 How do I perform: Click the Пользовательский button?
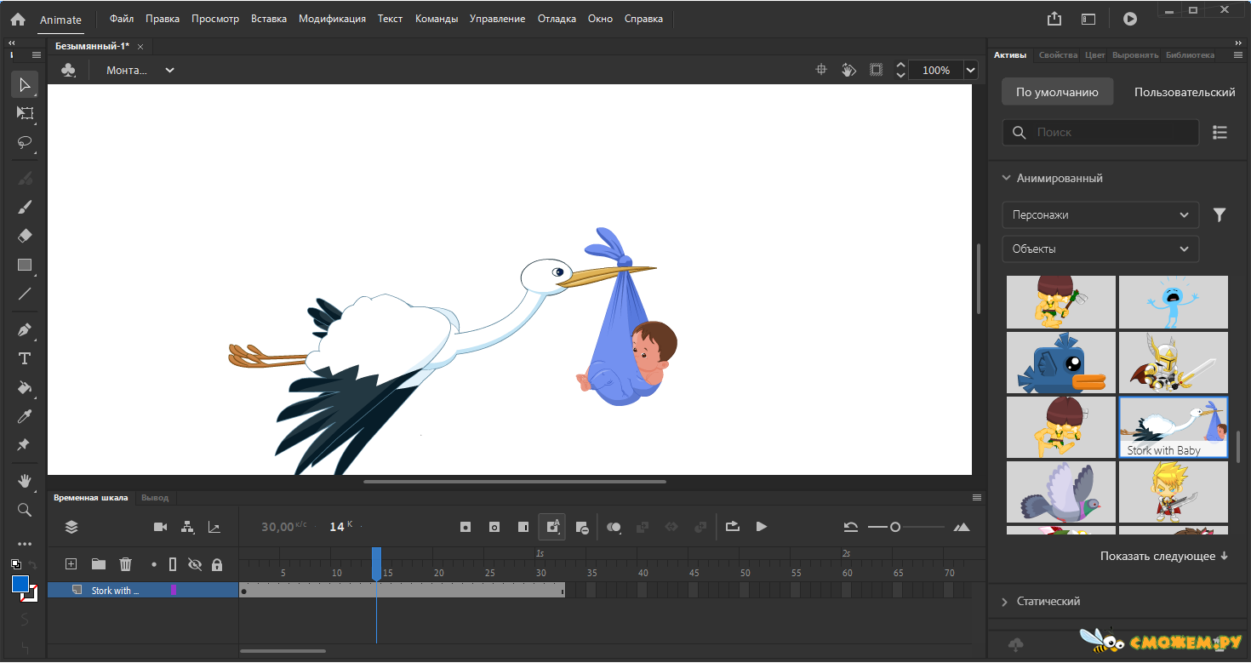(x=1185, y=92)
